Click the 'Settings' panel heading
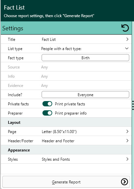134x189 pixels. pos(13,28)
